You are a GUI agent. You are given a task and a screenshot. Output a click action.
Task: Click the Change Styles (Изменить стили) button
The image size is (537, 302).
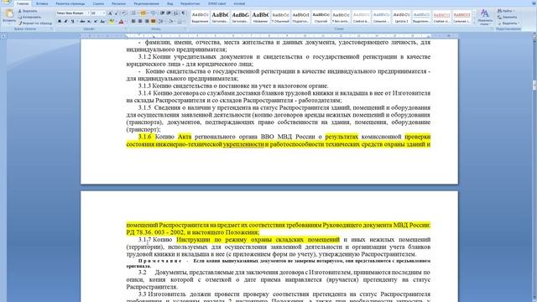click(x=485, y=17)
